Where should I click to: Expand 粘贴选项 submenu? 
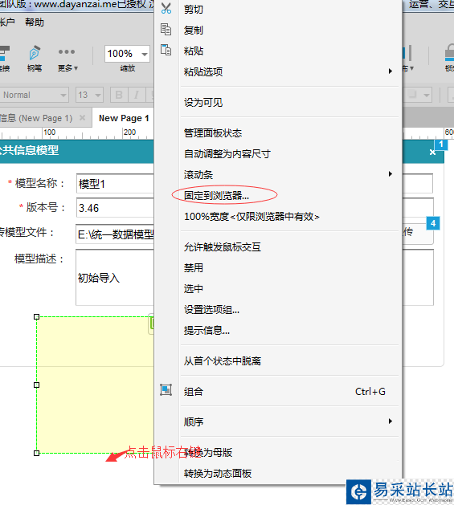click(x=278, y=71)
